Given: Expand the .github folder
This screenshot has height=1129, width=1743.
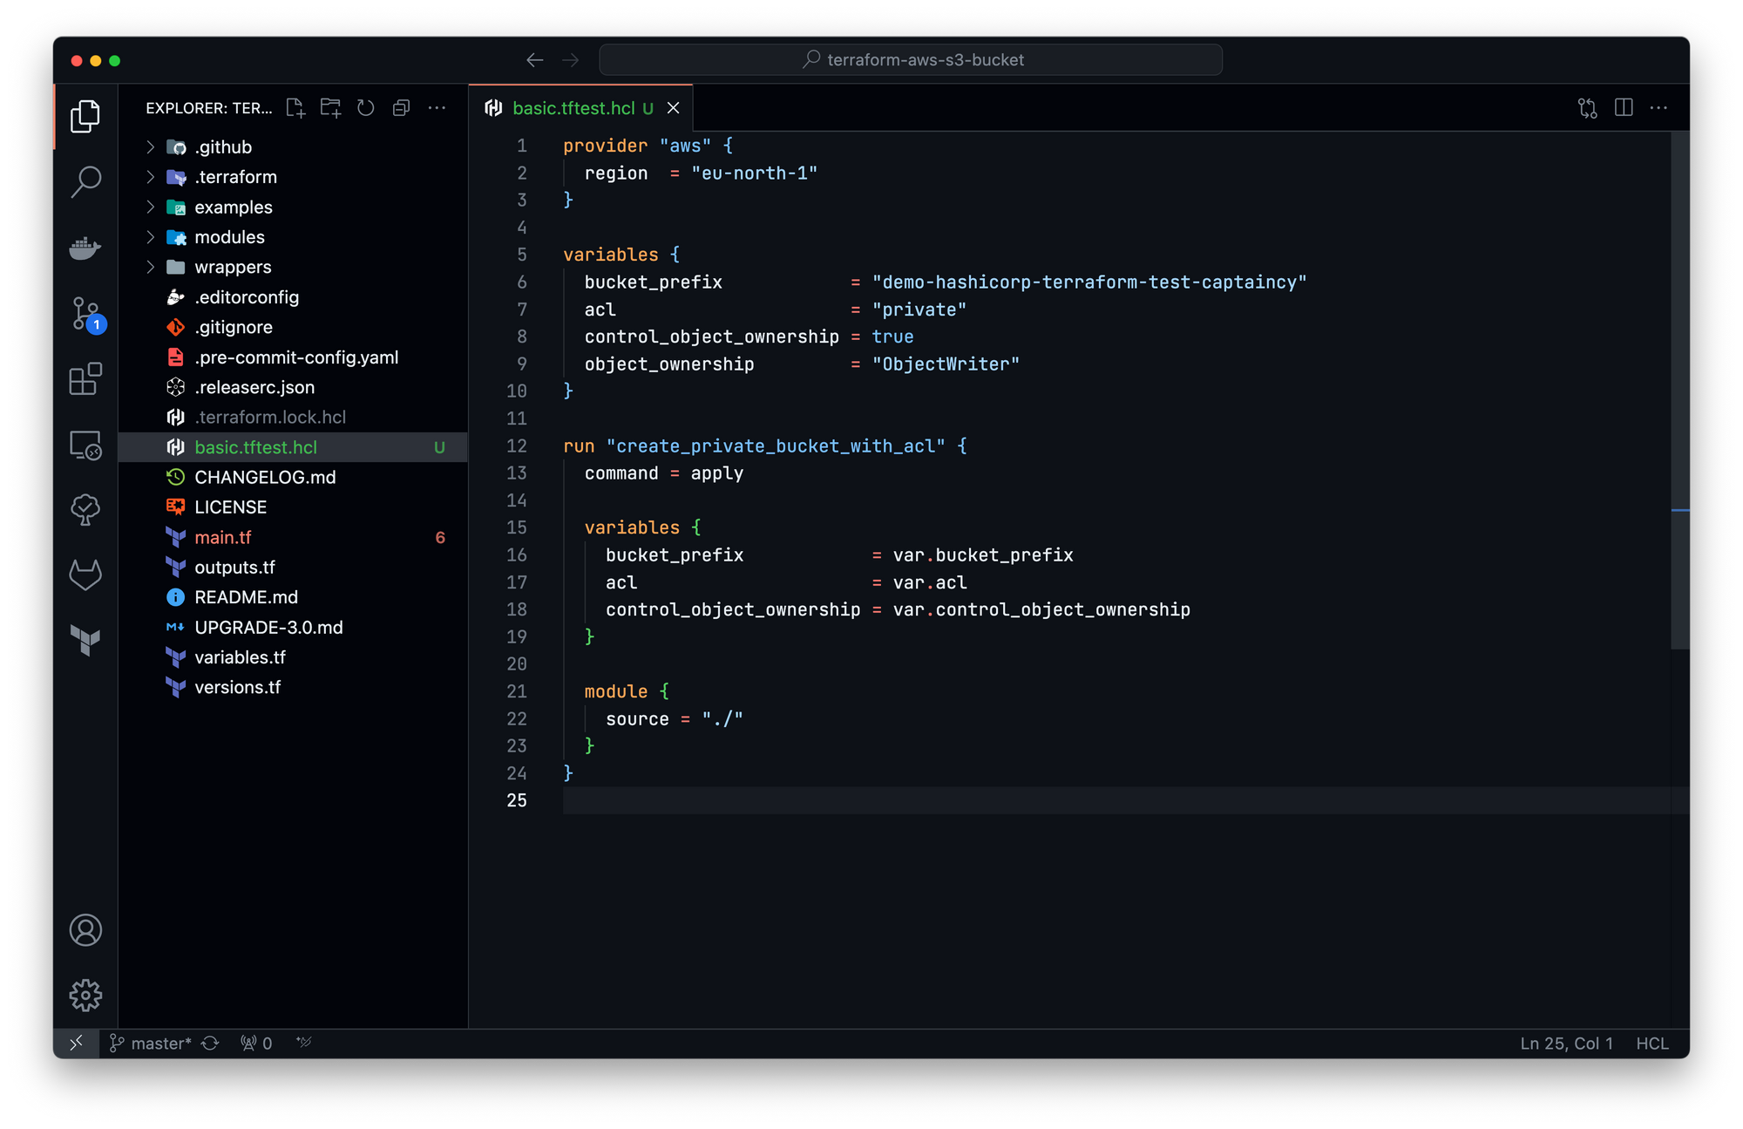Looking at the screenshot, I should pos(223,147).
